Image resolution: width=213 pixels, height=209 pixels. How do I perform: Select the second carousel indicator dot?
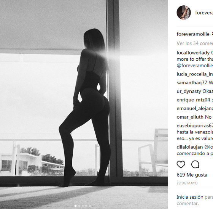point(79,206)
